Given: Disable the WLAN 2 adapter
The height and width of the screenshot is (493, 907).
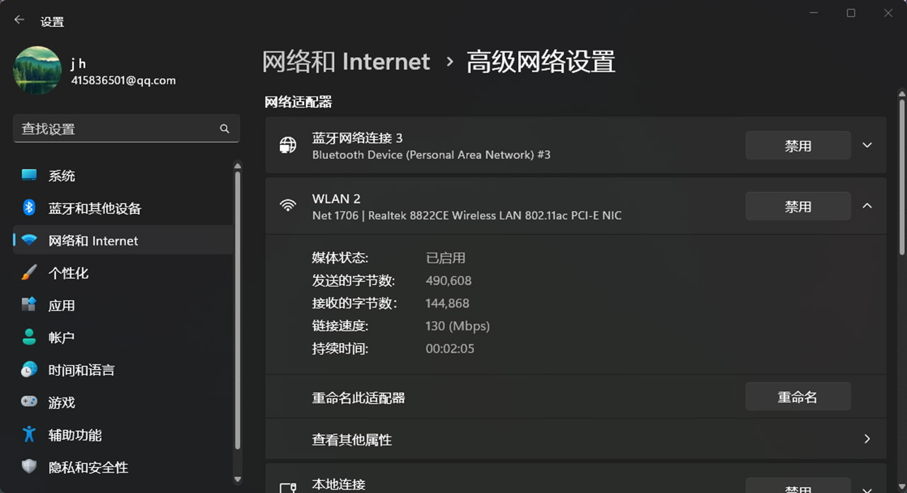Looking at the screenshot, I should (797, 207).
